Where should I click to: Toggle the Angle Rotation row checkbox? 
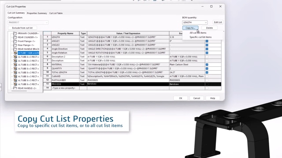pos(207,53)
